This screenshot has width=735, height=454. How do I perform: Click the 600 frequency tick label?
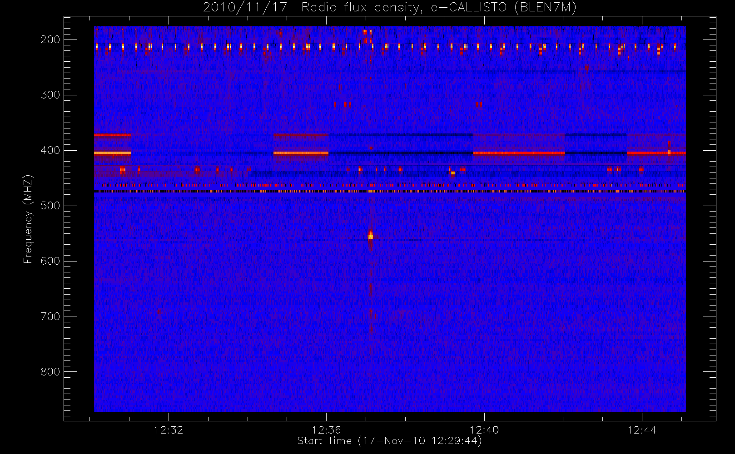50,261
